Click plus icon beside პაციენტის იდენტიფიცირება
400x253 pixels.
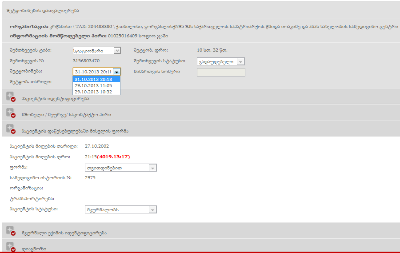(x=11, y=96)
